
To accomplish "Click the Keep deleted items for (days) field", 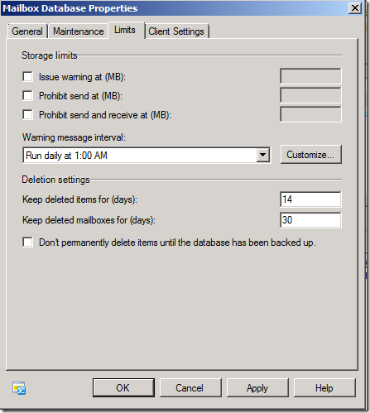I will coord(310,199).
